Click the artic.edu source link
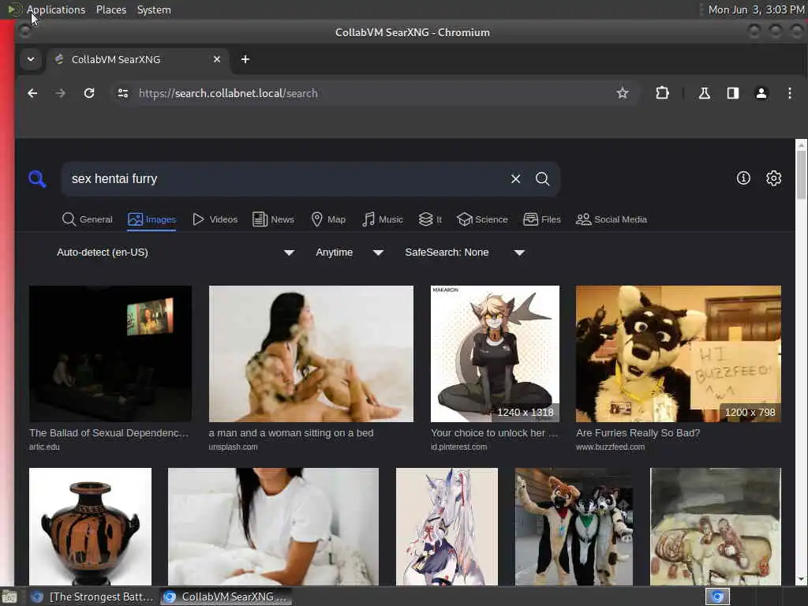This screenshot has height=606, width=808. 44,447
